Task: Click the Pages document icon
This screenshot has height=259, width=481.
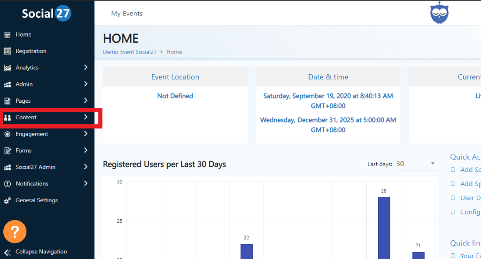Action: click(x=7, y=101)
